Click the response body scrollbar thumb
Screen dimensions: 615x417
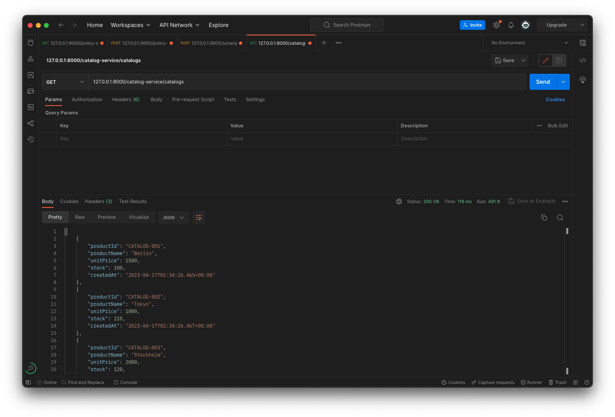(x=567, y=231)
